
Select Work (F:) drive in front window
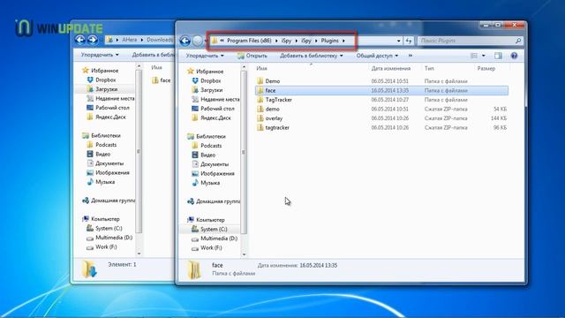[211, 247]
